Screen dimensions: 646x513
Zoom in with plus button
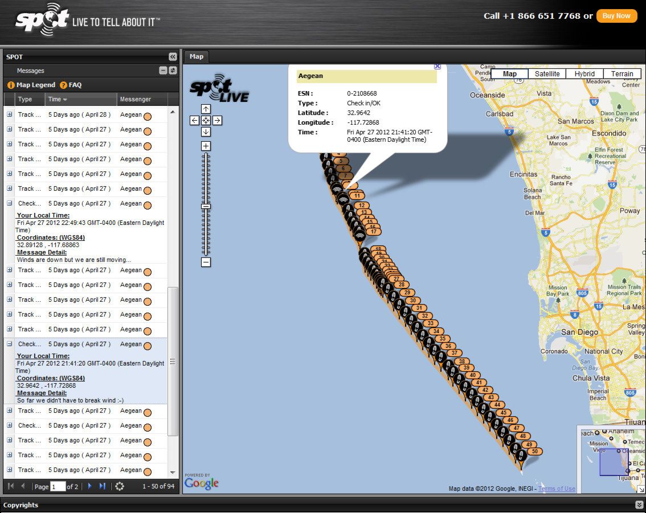coord(206,146)
